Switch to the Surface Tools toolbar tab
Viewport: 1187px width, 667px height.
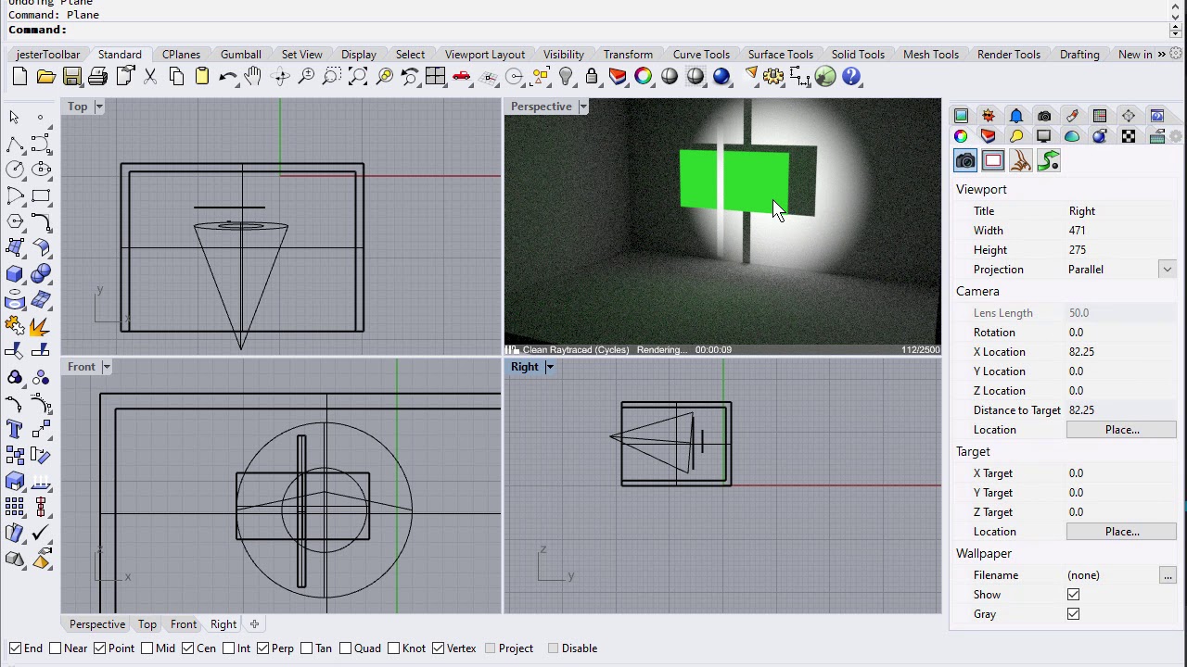click(x=780, y=55)
